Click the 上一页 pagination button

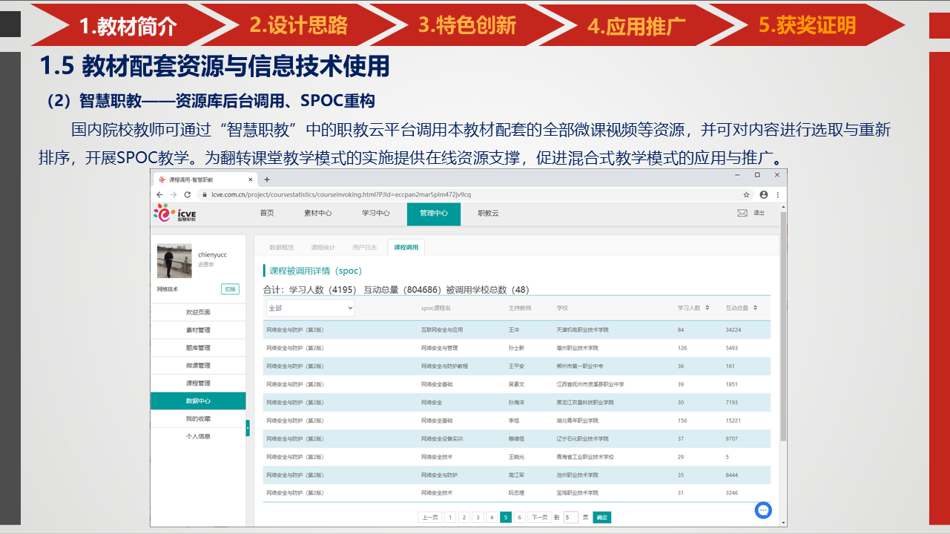[430, 518]
